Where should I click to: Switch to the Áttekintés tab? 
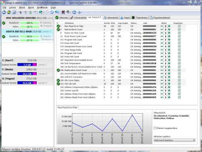coord(62,18)
